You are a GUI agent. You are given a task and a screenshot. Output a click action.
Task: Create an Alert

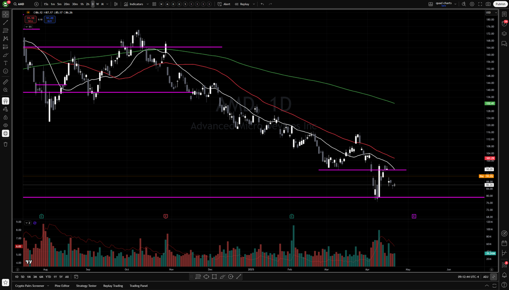click(x=224, y=4)
